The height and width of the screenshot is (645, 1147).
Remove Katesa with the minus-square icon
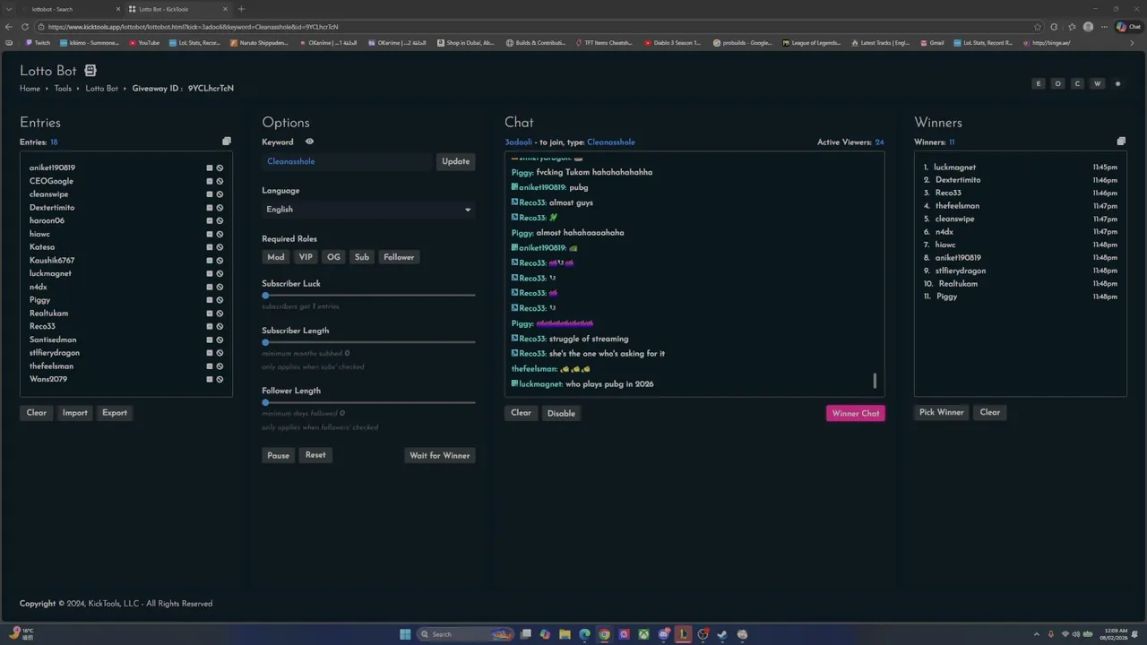pyautogui.click(x=210, y=247)
